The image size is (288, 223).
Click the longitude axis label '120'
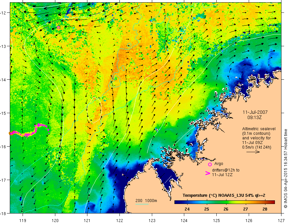[x=55, y=220]
